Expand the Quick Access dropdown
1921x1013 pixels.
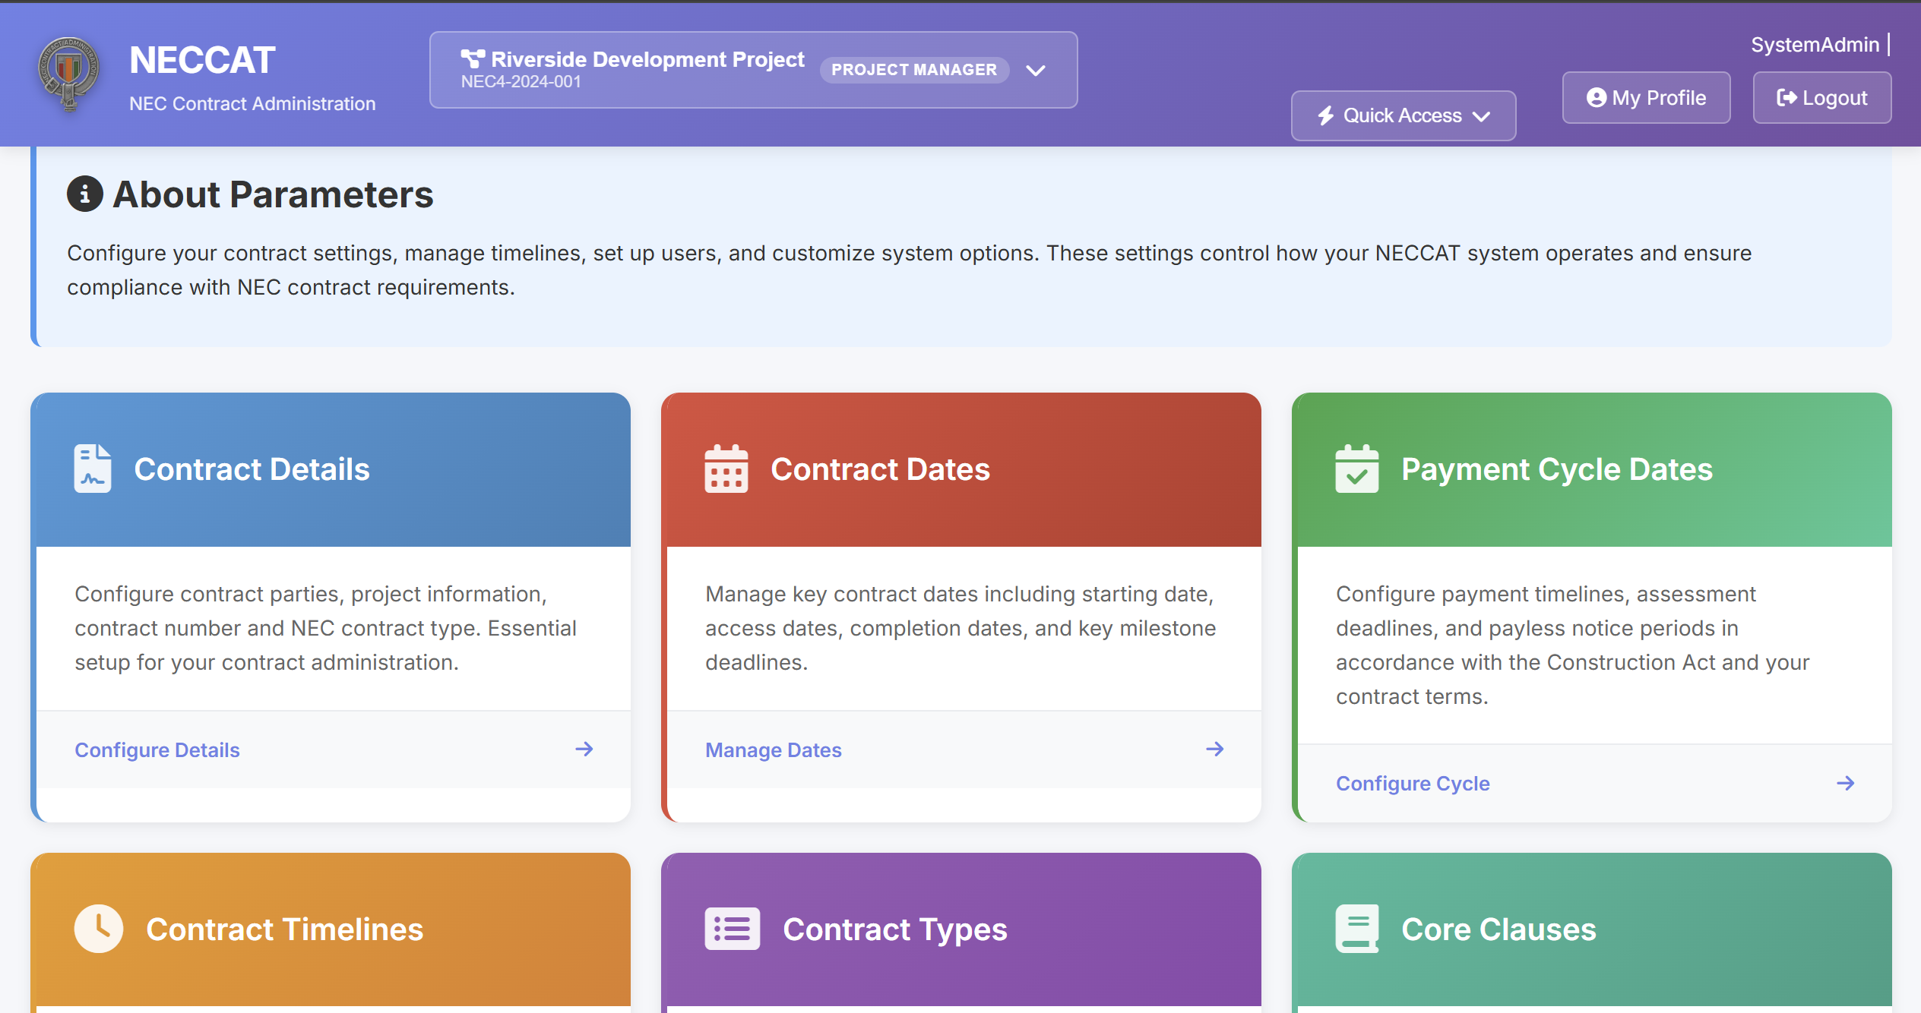1402,115
